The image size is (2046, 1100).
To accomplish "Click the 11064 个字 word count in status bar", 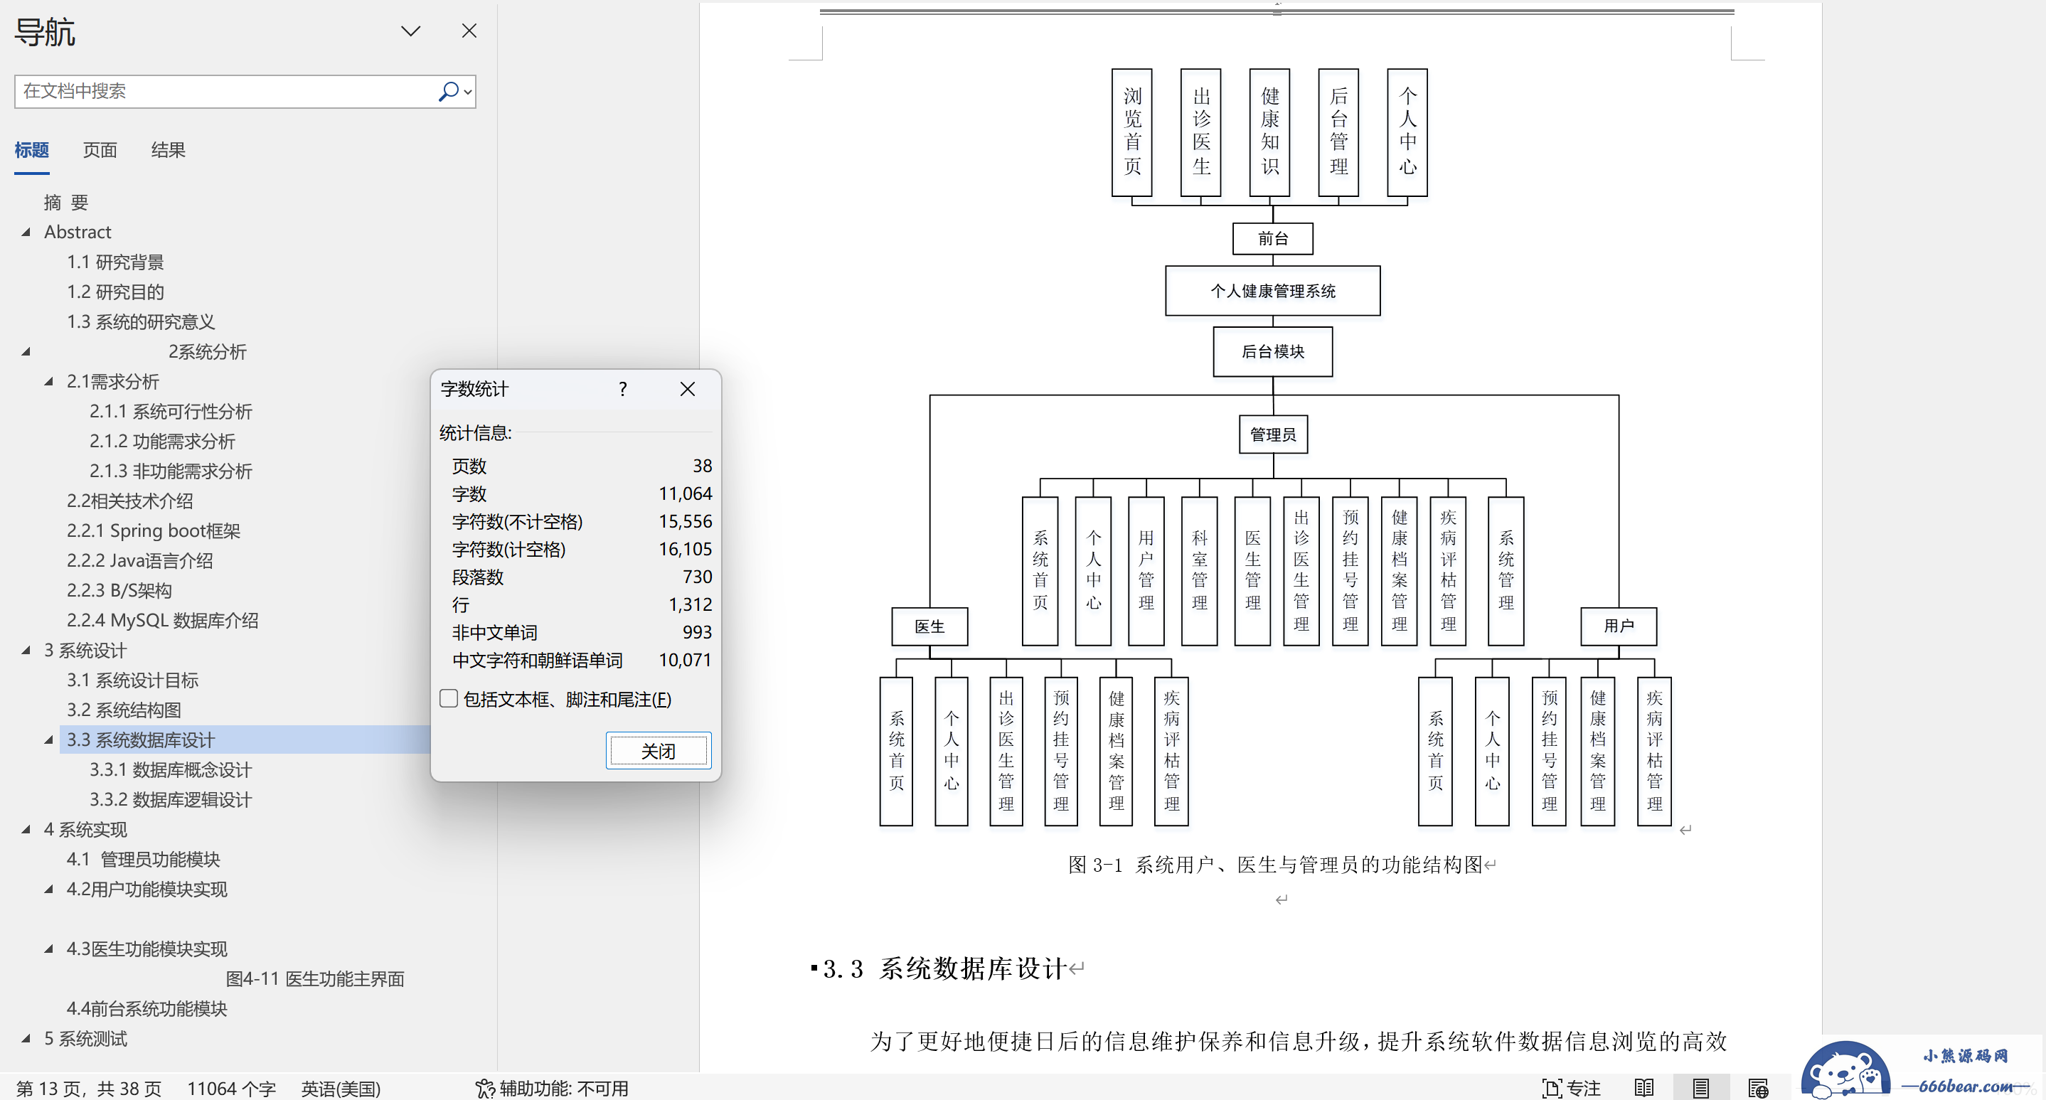I will click(x=231, y=1088).
